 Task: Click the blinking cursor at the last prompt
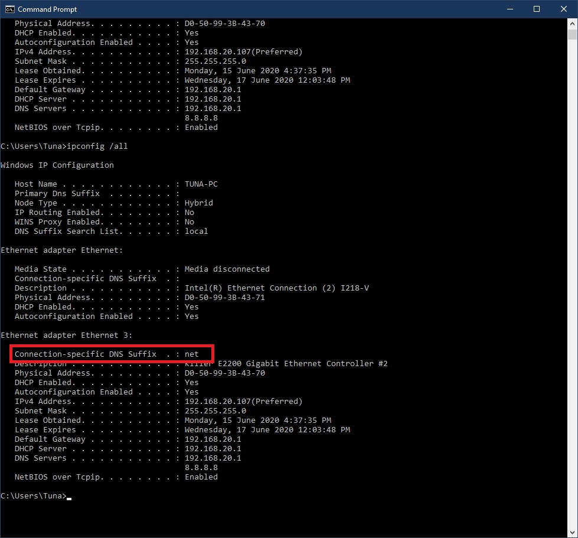69,497
